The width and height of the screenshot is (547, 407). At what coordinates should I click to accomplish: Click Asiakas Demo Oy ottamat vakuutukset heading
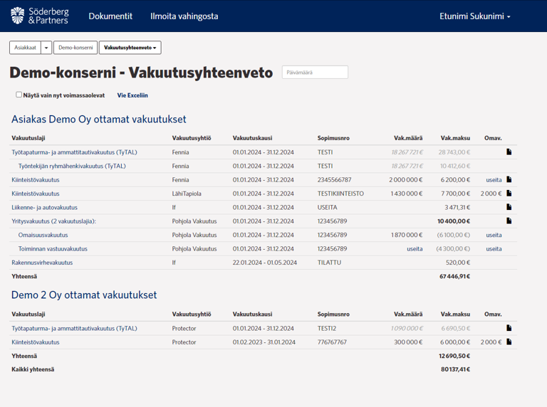[99, 119]
